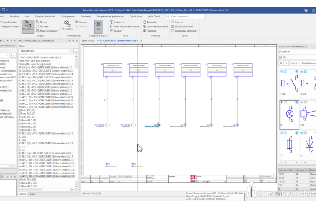Click Home icon in insertion center

(x=281, y=63)
